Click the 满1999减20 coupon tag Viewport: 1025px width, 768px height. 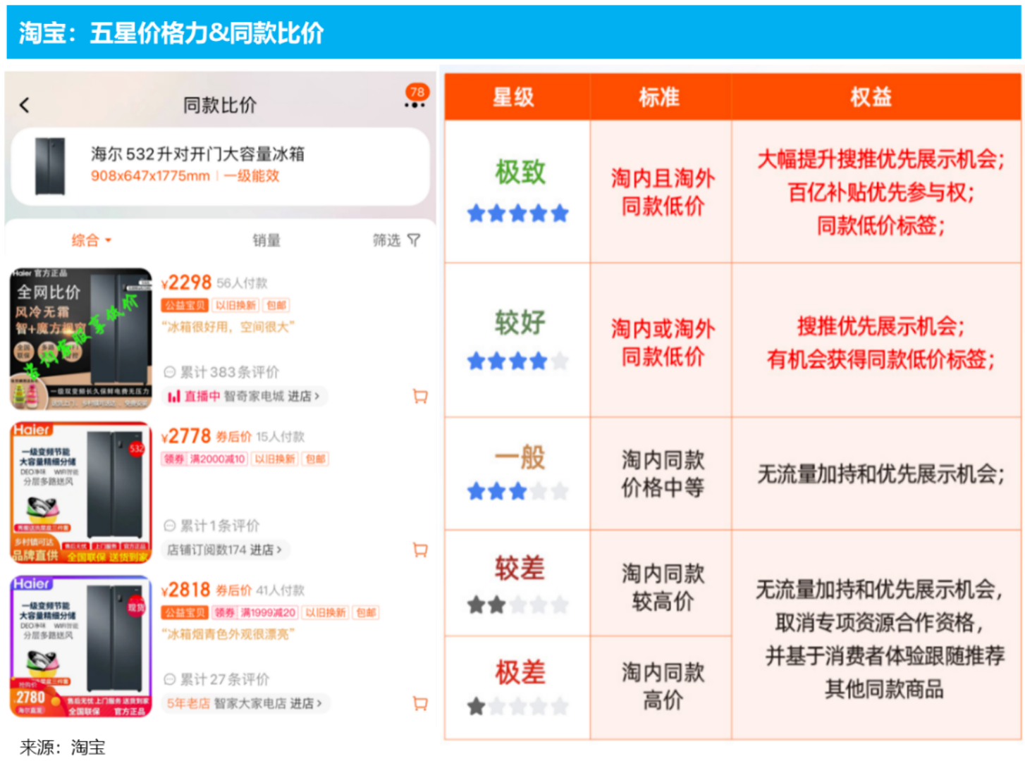coord(268,613)
